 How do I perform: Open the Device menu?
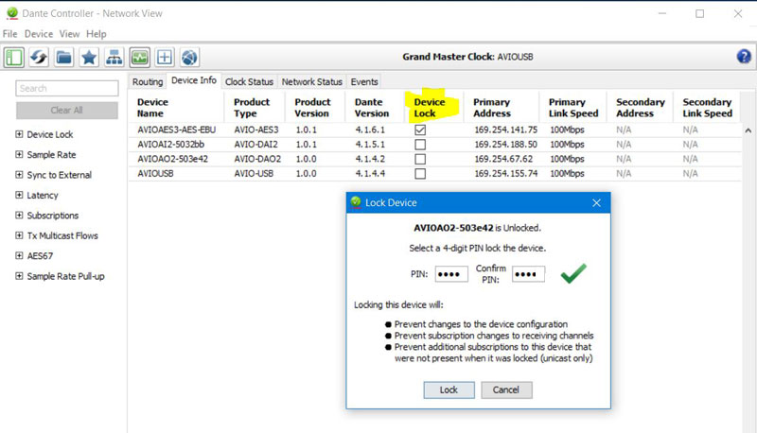pos(39,34)
